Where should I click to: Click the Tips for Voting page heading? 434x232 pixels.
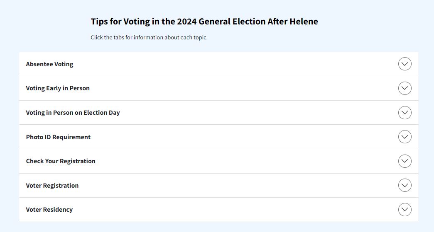204,22
